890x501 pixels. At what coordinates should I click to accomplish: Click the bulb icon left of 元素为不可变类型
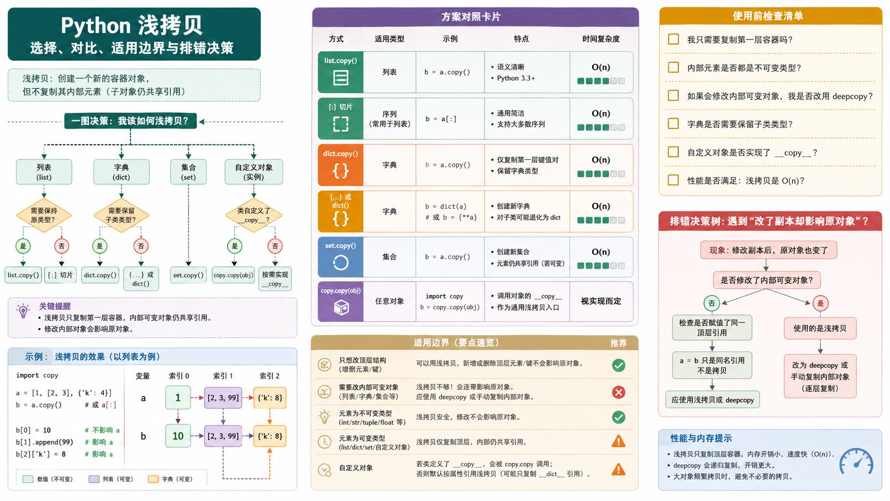coord(324,417)
